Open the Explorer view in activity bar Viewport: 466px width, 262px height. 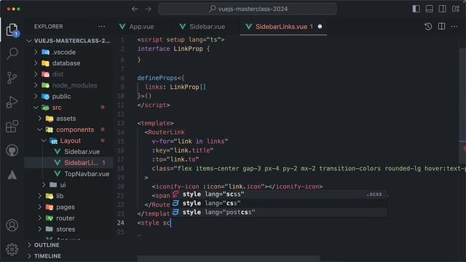coord(12,29)
